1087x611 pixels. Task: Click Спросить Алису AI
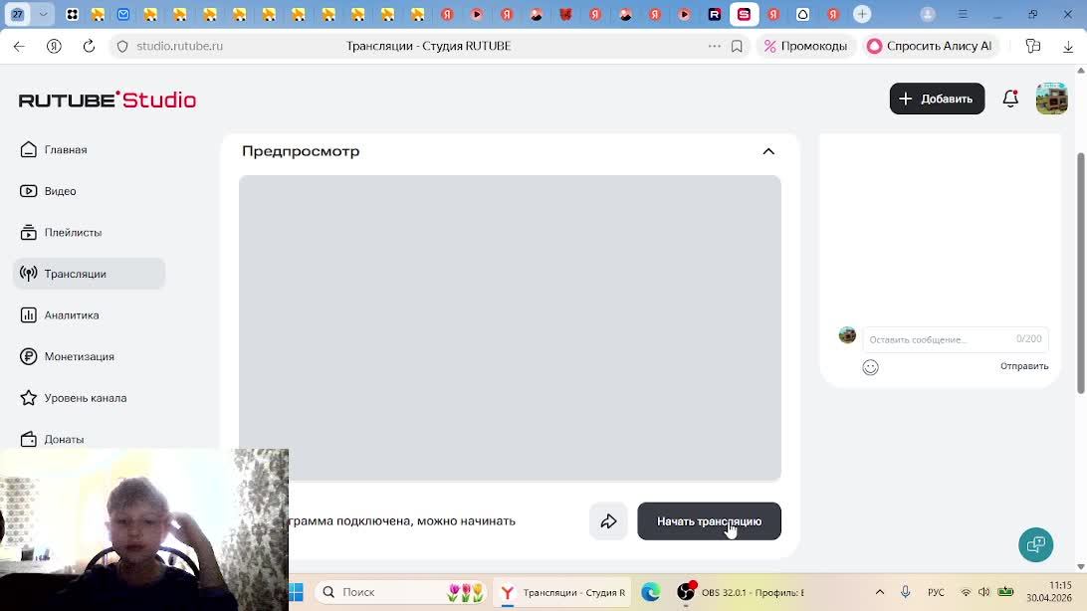(930, 46)
